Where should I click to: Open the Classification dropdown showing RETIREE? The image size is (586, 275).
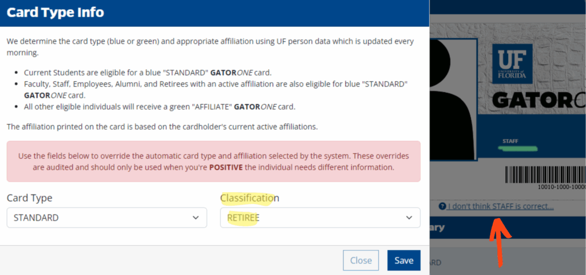coord(320,217)
